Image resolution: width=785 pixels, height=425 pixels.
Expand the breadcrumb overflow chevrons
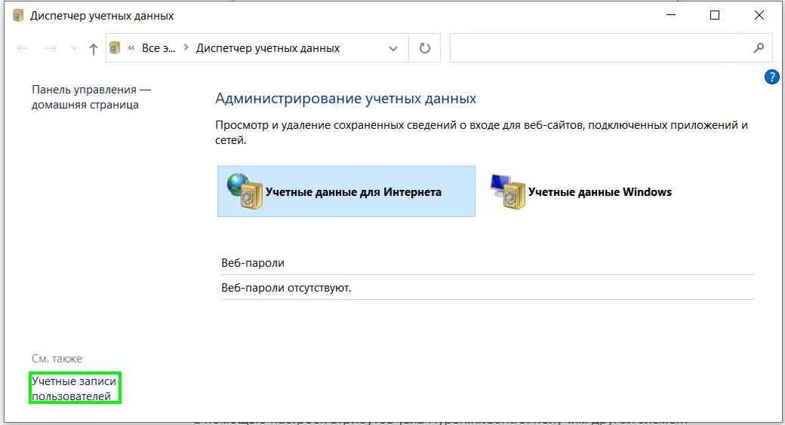click(131, 48)
